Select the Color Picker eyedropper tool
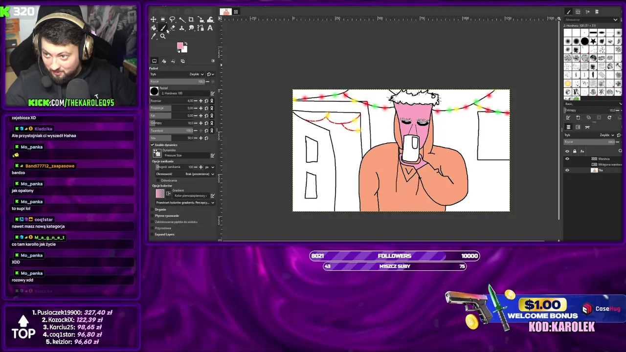The width and height of the screenshot is (626, 352). point(154,36)
